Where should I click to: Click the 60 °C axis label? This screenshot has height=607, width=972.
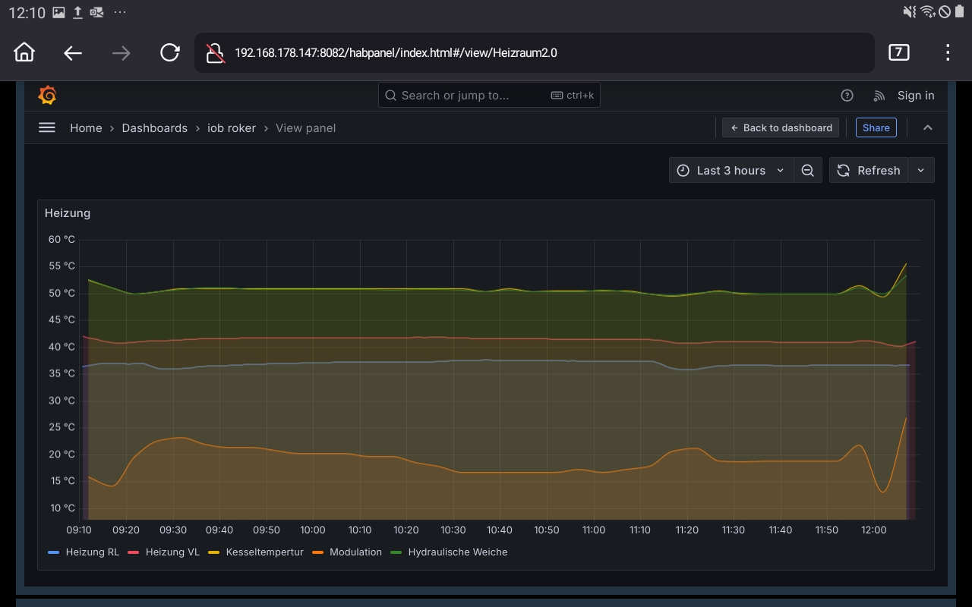pyautogui.click(x=62, y=240)
